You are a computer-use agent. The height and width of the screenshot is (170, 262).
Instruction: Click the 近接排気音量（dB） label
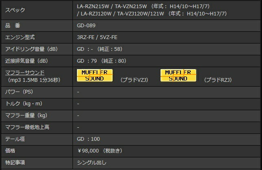coord(27,61)
